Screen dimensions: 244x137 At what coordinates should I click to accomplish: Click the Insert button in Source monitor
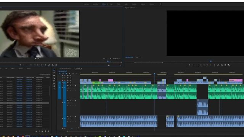pos(49,65)
